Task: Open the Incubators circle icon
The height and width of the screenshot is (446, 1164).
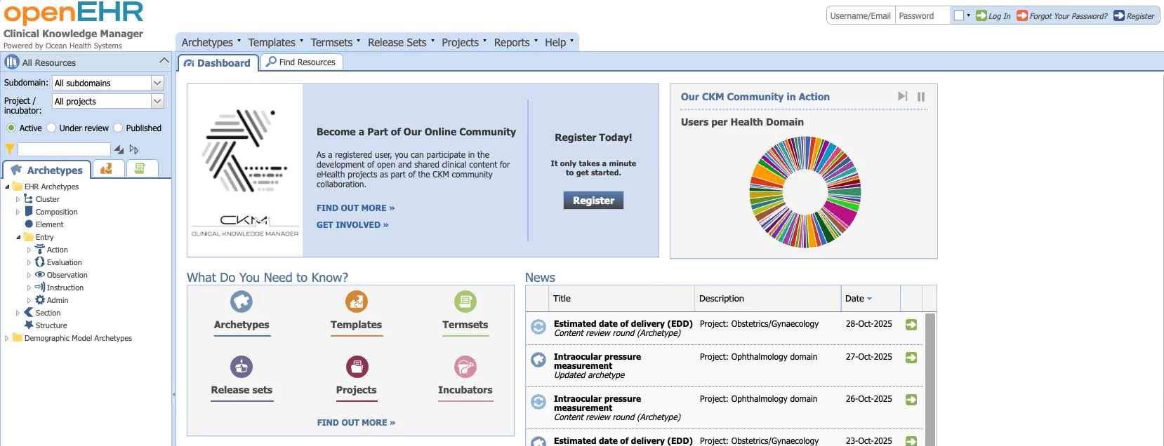Action: (x=465, y=367)
